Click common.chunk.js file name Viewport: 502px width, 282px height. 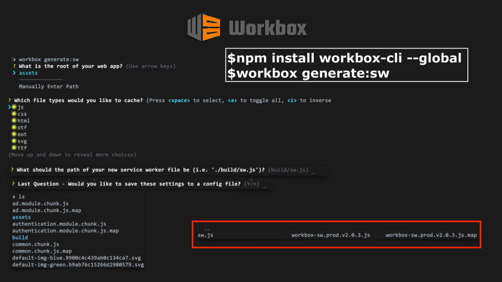pos(36,244)
